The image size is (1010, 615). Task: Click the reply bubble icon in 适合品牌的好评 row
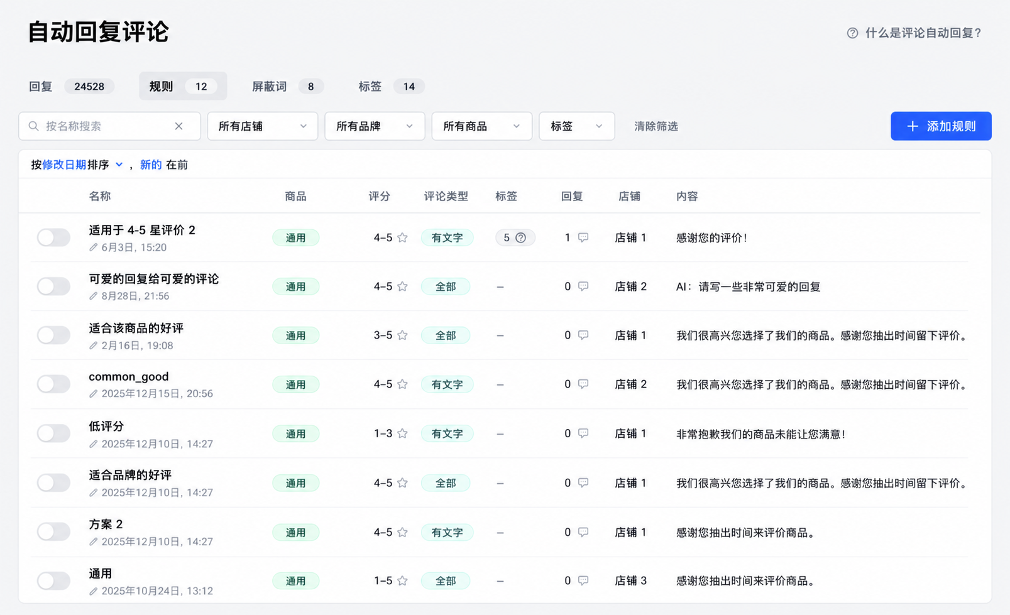pyautogui.click(x=583, y=482)
